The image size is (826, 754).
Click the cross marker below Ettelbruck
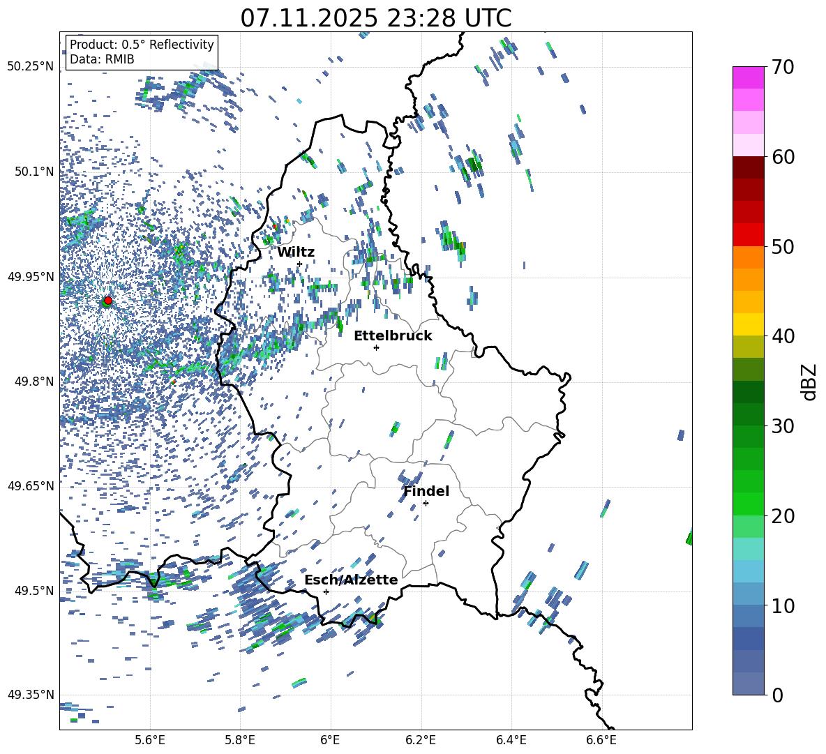pos(376,347)
